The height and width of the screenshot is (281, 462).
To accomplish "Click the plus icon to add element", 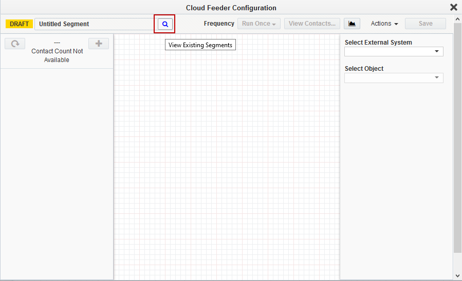I will tap(99, 44).
